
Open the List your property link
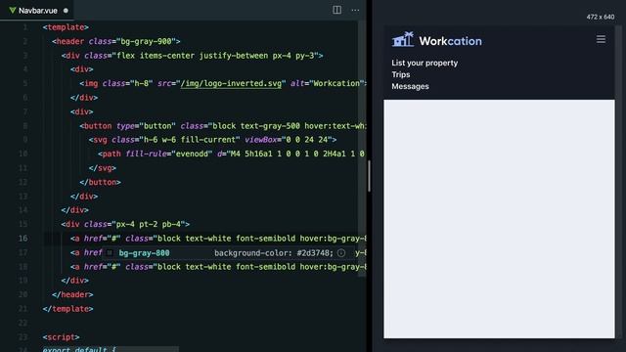click(425, 63)
